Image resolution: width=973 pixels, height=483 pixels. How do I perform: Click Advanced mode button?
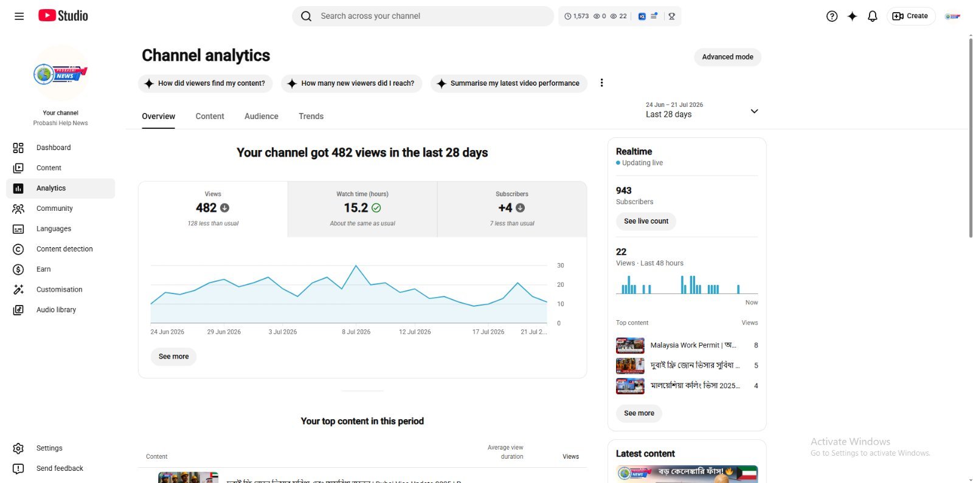(x=727, y=57)
